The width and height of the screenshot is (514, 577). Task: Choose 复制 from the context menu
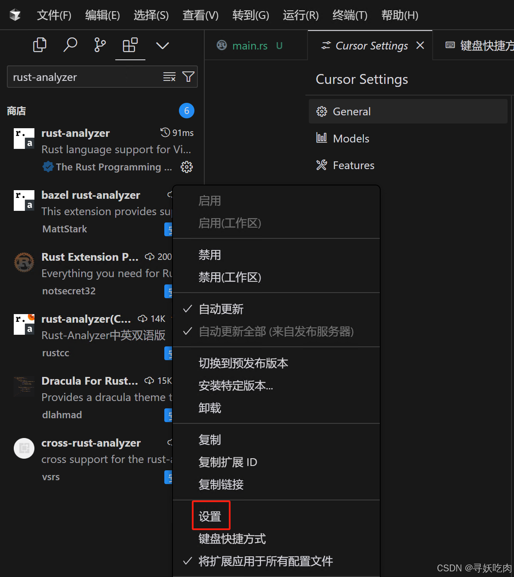pos(276,440)
